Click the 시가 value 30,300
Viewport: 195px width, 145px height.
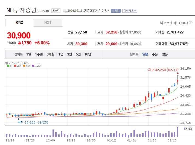(81, 44)
